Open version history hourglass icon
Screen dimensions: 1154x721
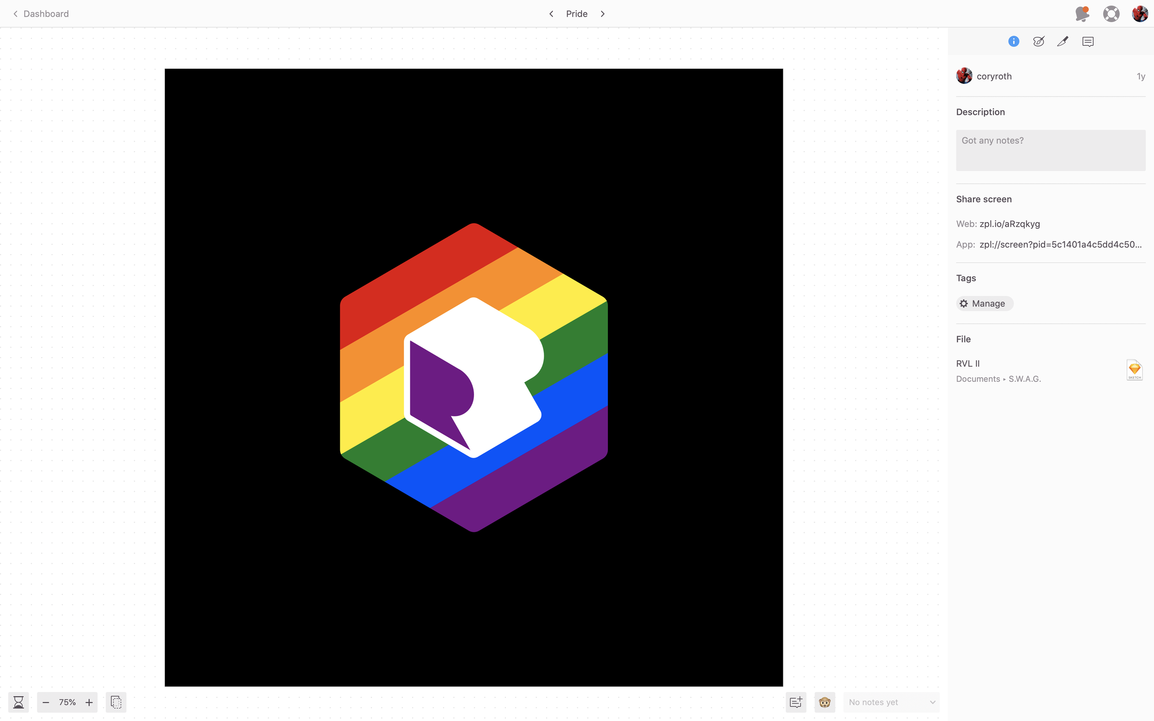click(x=18, y=702)
